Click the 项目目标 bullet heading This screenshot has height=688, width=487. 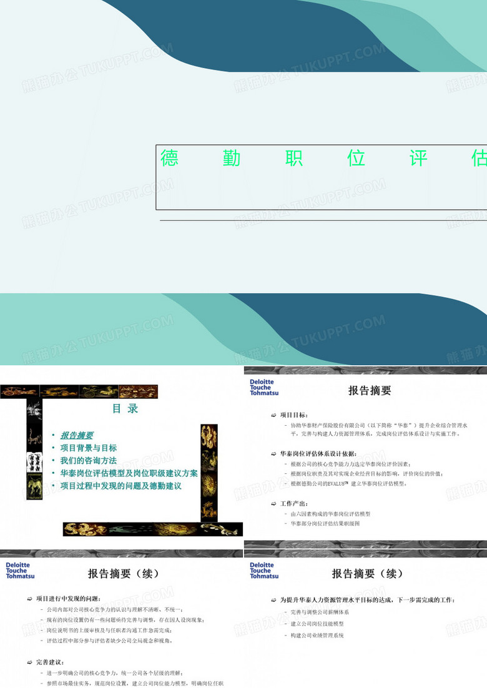coord(294,415)
